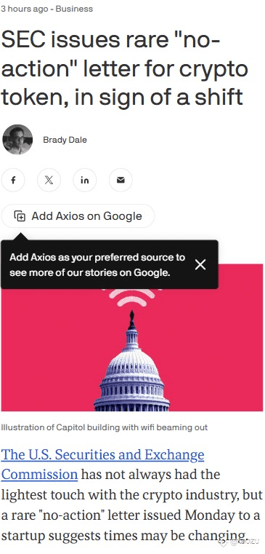
Task: Click the Capitol dome illustration
Action: click(x=131, y=364)
